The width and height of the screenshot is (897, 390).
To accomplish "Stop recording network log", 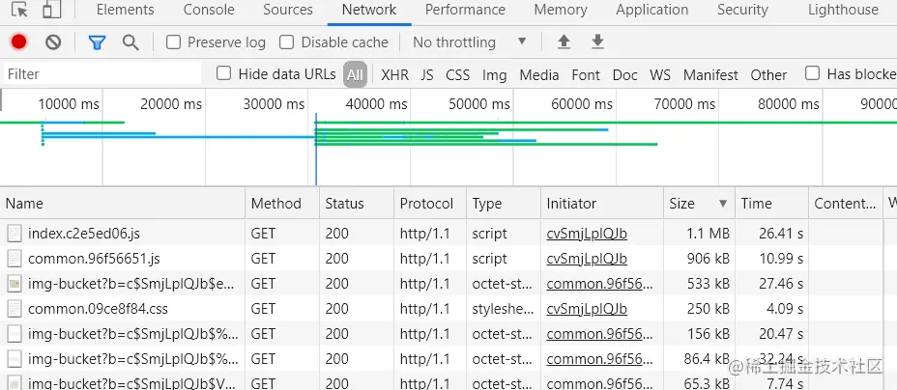I will (x=18, y=42).
